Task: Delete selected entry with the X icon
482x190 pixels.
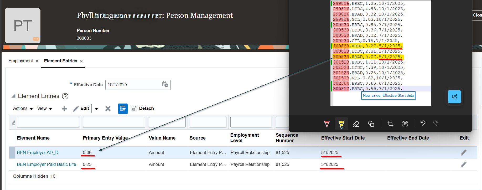Action: click(x=108, y=109)
